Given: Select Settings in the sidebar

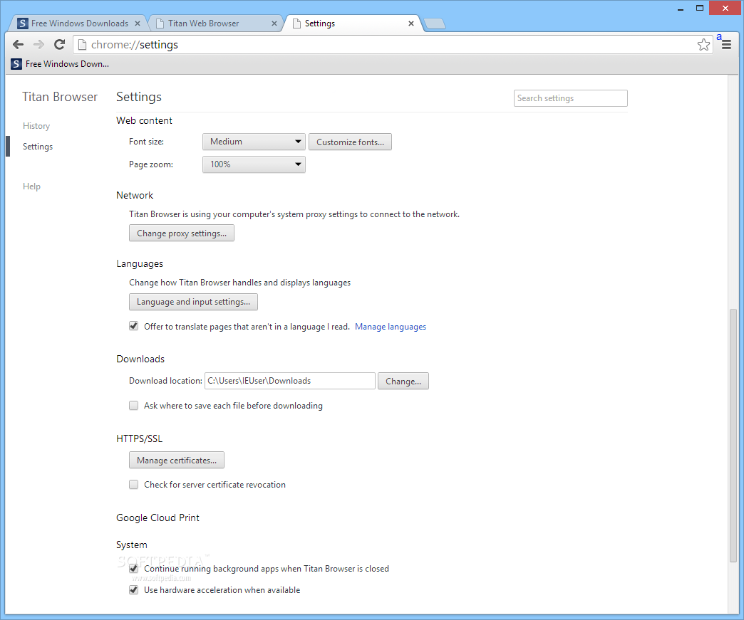Looking at the screenshot, I should 38,147.
